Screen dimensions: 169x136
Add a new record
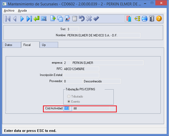click(53, 18)
